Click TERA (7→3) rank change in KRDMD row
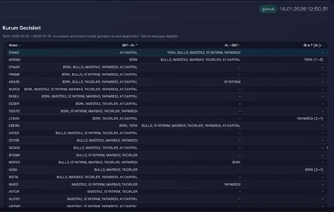This screenshot has height=212, width=334. tap(313, 60)
